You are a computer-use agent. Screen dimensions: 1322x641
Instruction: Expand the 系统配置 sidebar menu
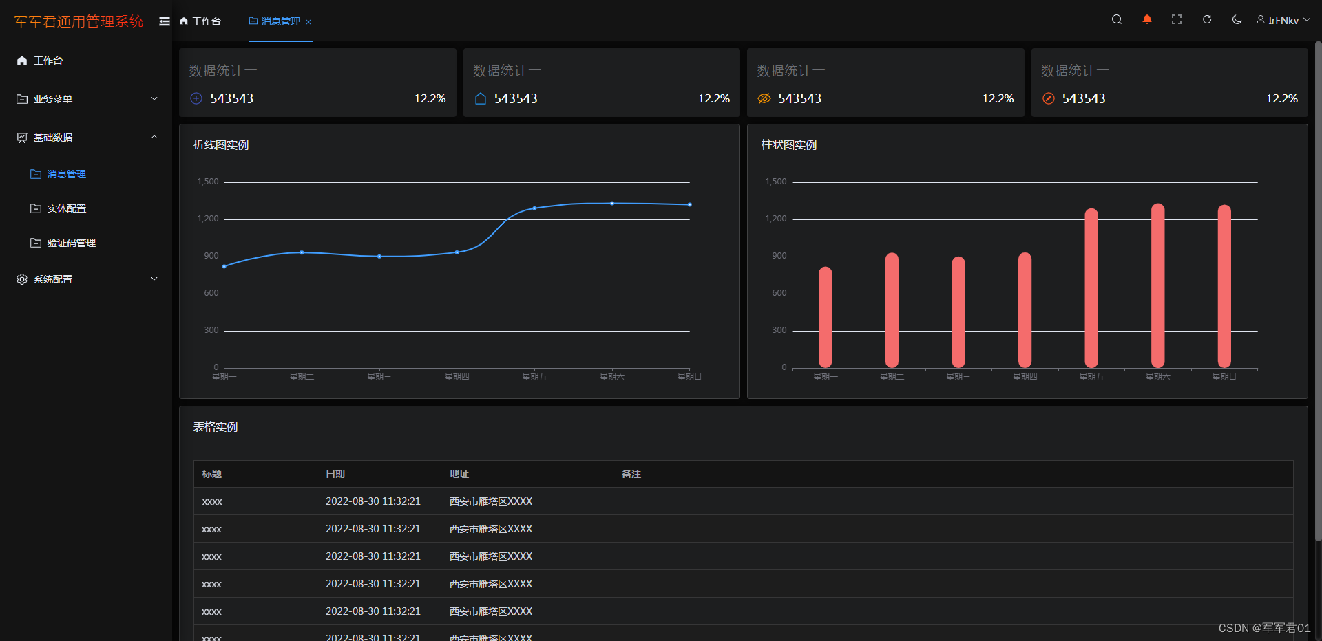[86, 279]
